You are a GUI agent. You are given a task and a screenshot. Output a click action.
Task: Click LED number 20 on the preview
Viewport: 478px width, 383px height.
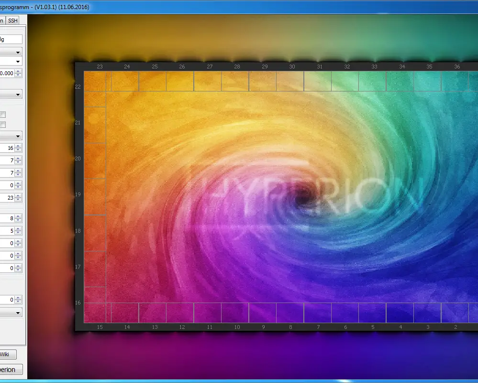click(78, 158)
